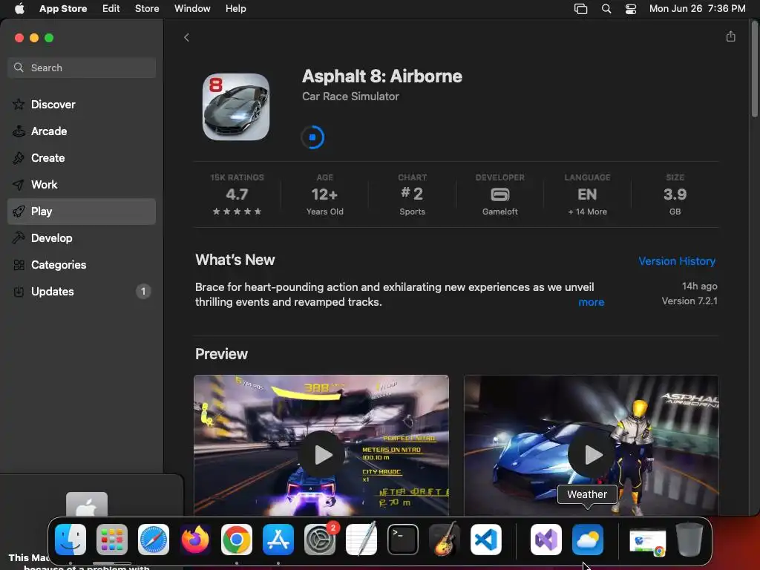Click the Version 7.2.1 text
This screenshot has width=760, height=570.
pos(689,301)
